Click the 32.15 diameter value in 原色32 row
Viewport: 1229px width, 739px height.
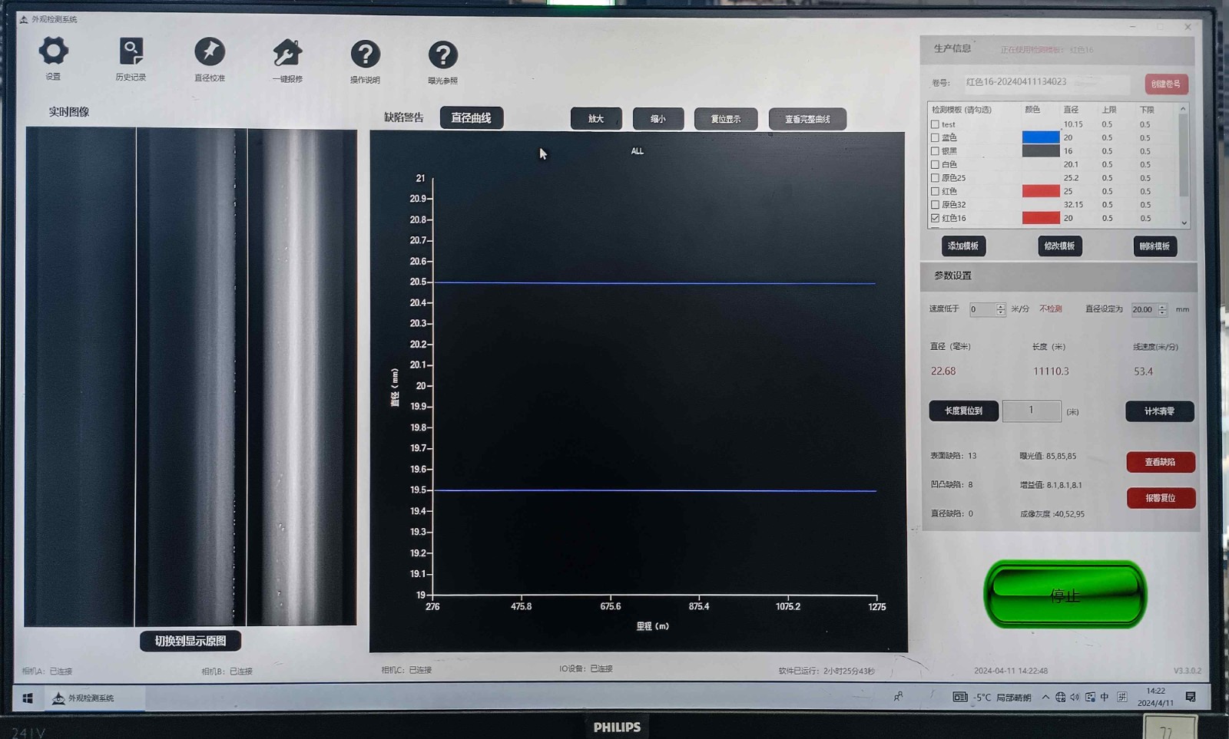1073,205
